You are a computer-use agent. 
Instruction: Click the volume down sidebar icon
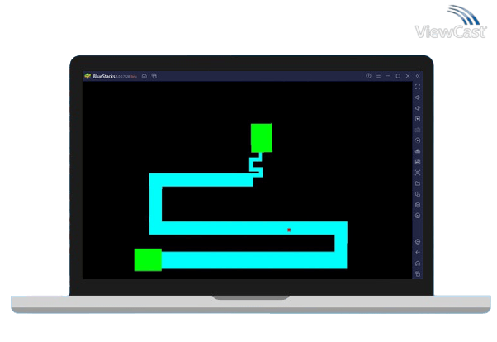click(x=418, y=108)
